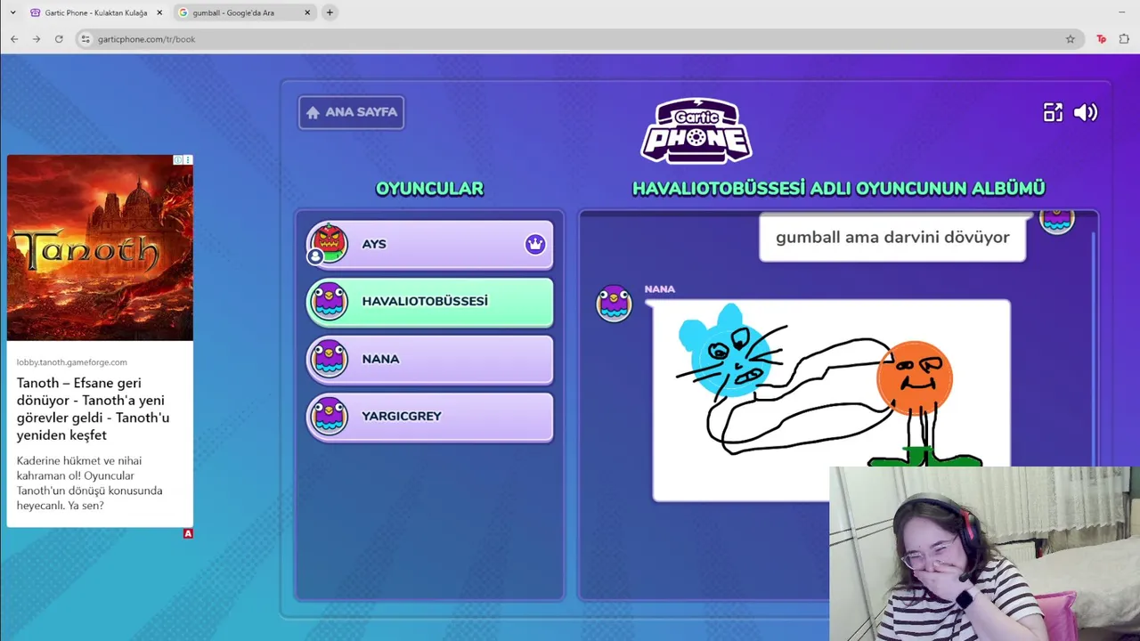Screen dimensions: 1140x641
Task: Minimize the browser window
Action: click(1121, 12)
